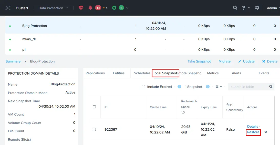Viewport: 280px width, 145px height.
Task: Click the Nutanix X logo icon
Action: tap(8, 8)
